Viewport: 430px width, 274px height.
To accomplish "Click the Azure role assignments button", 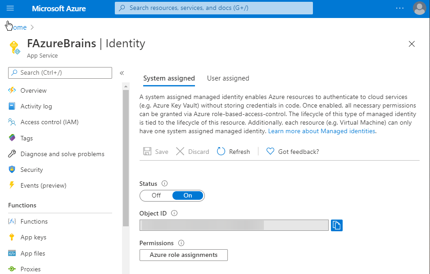I will [183, 255].
